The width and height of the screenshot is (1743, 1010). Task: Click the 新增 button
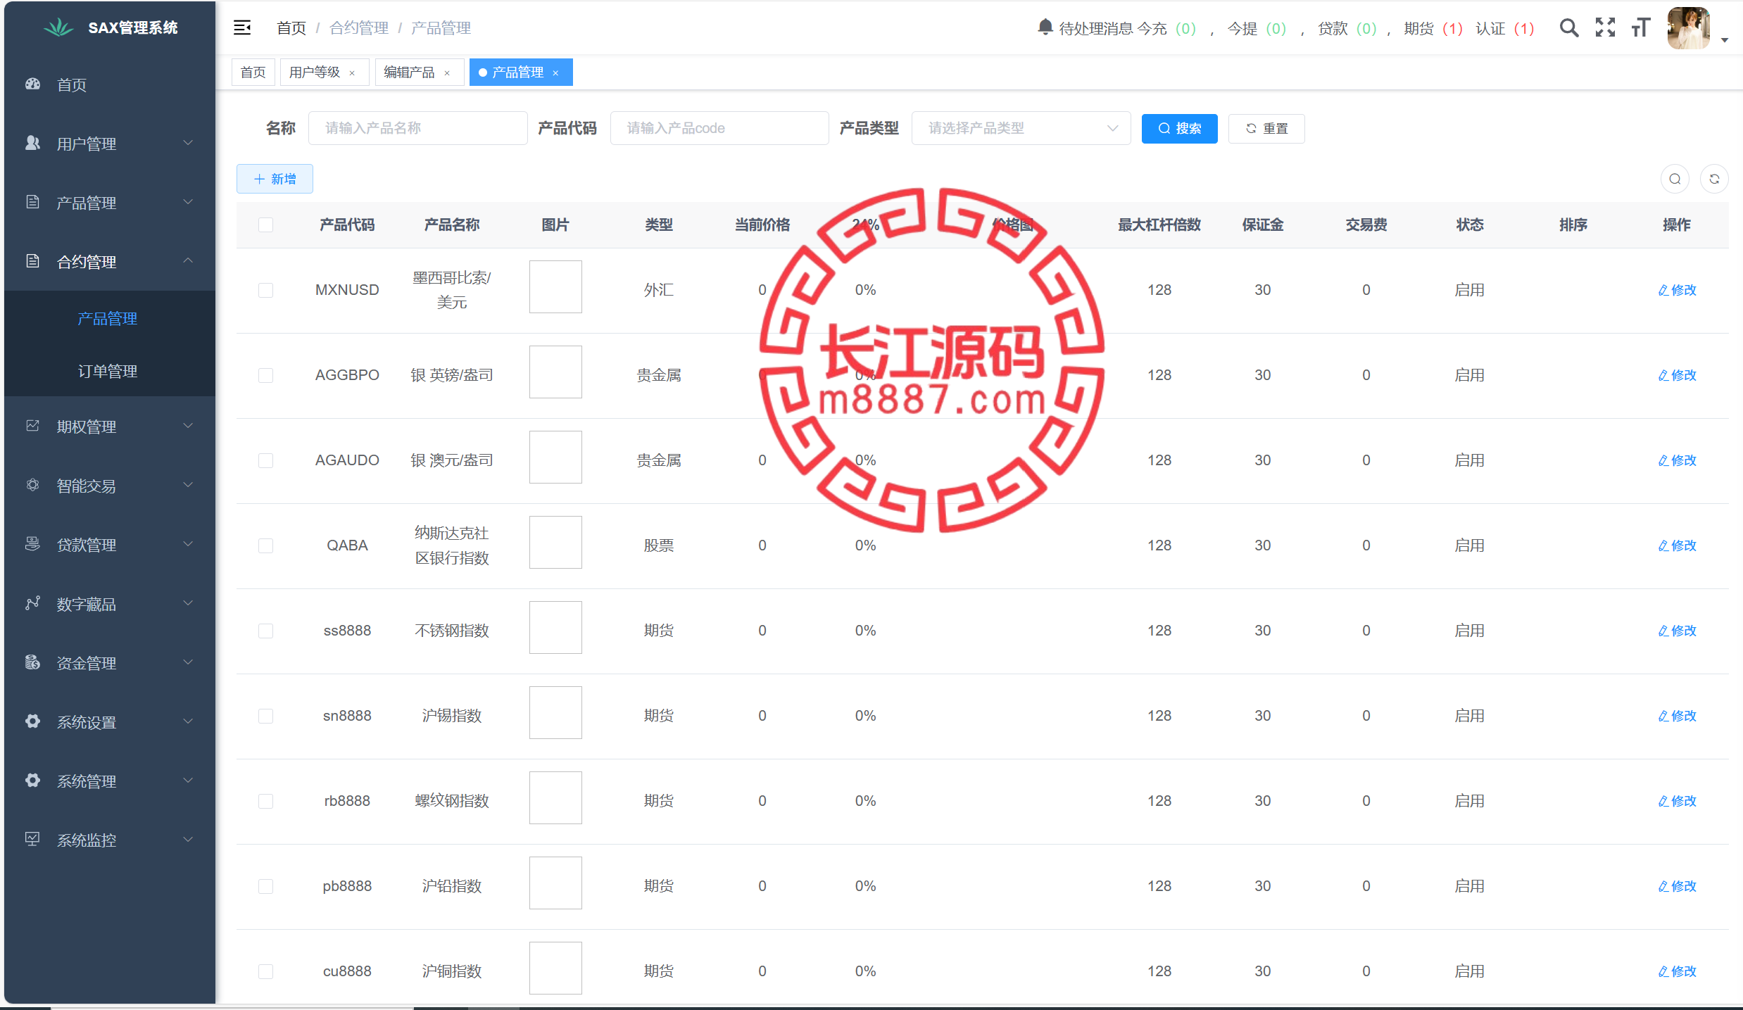coord(275,179)
